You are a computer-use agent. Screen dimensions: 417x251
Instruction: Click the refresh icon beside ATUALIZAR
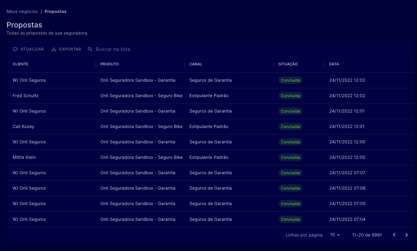click(x=15, y=49)
